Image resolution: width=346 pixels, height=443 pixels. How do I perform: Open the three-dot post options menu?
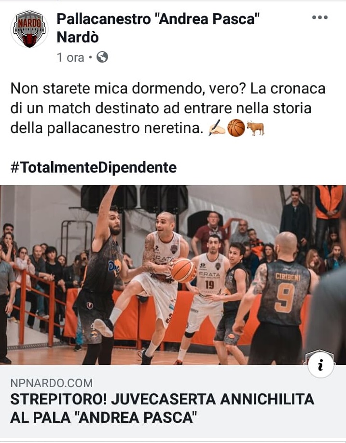[x=319, y=17]
